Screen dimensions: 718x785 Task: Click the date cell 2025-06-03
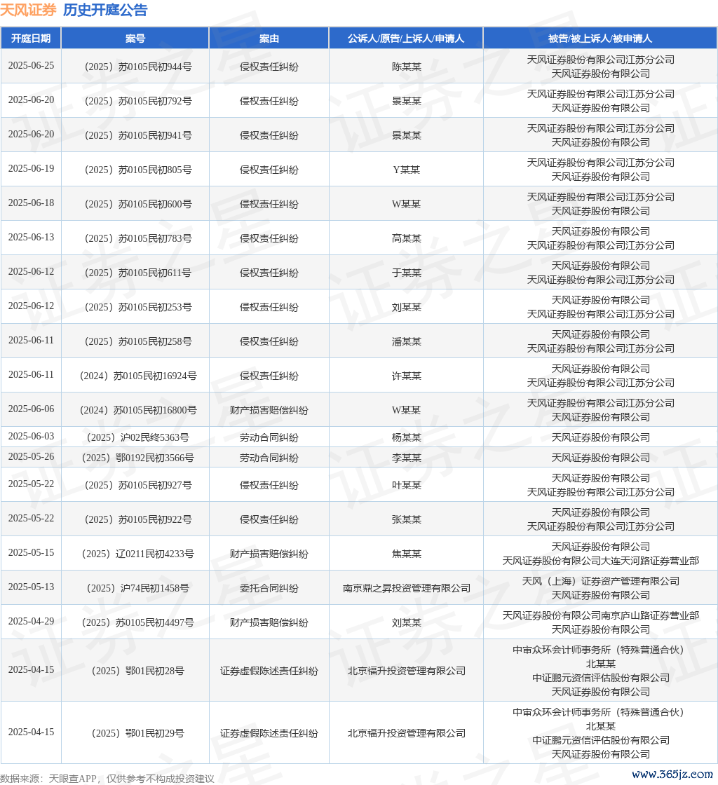pos(31,437)
